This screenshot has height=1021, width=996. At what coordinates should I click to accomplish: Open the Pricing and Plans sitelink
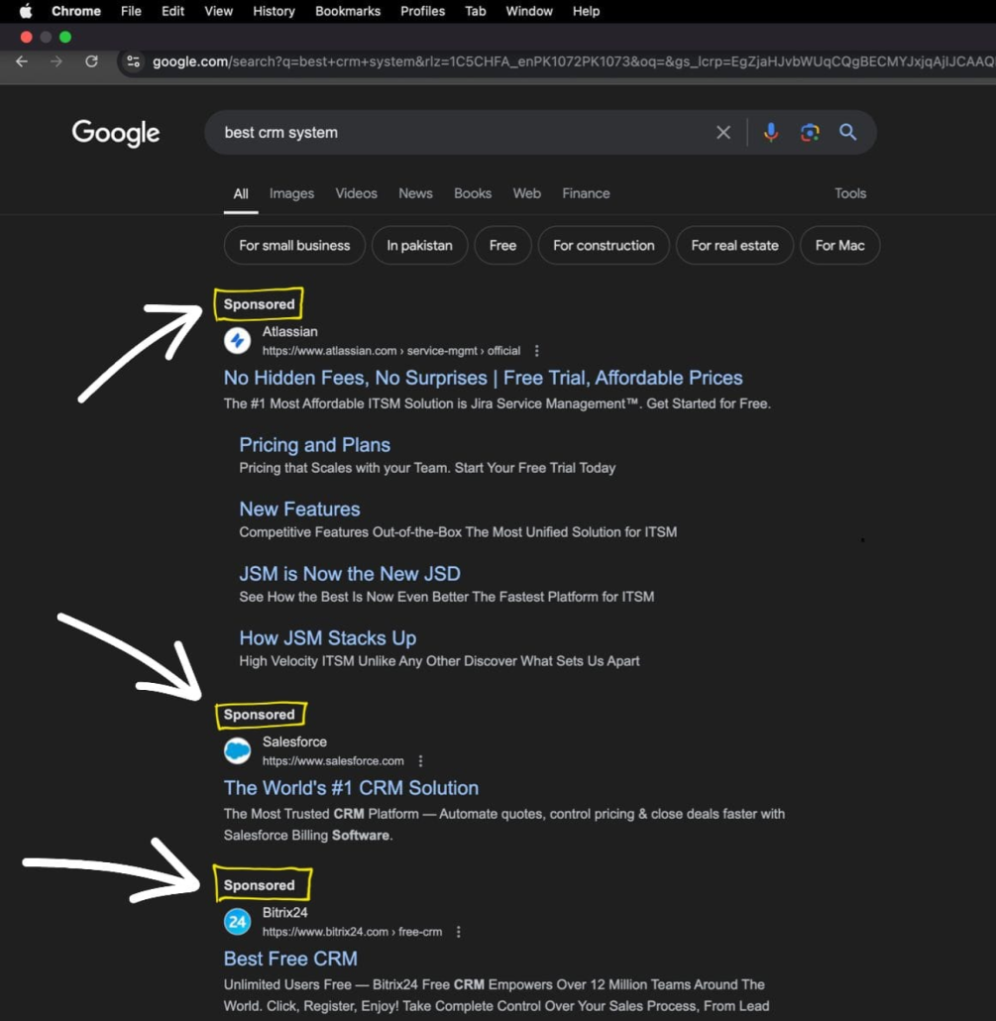pos(314,445)
